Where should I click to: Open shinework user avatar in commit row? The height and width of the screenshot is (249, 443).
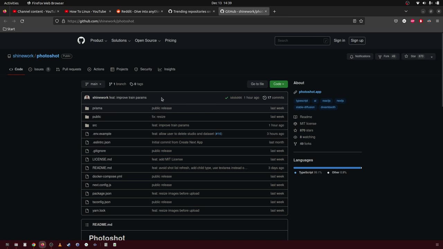click(87, 98)
